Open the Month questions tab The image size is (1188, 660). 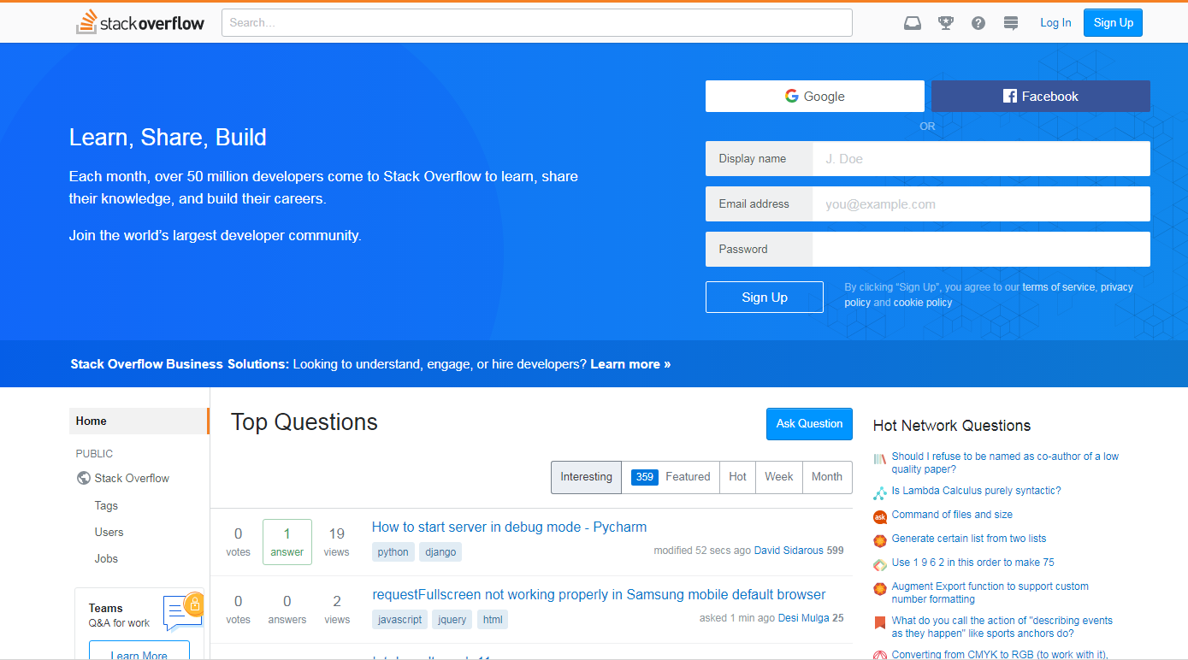[826, 477]
